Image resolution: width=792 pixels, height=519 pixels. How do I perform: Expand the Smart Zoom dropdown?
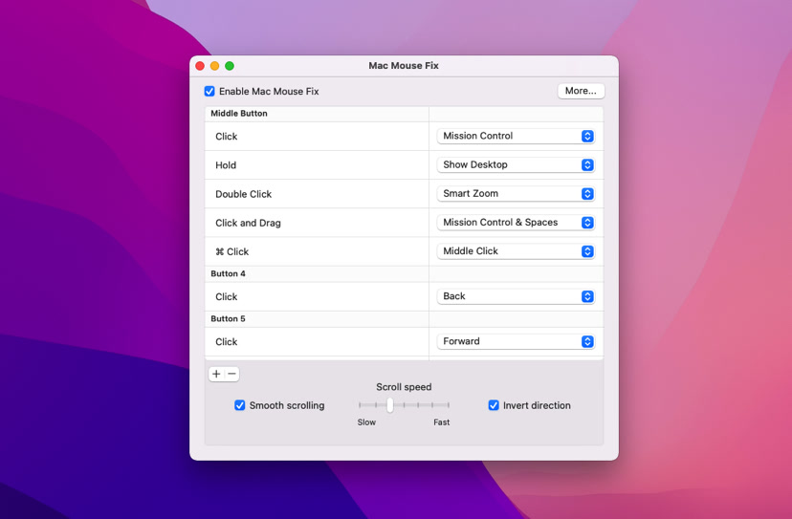point(516,194)
